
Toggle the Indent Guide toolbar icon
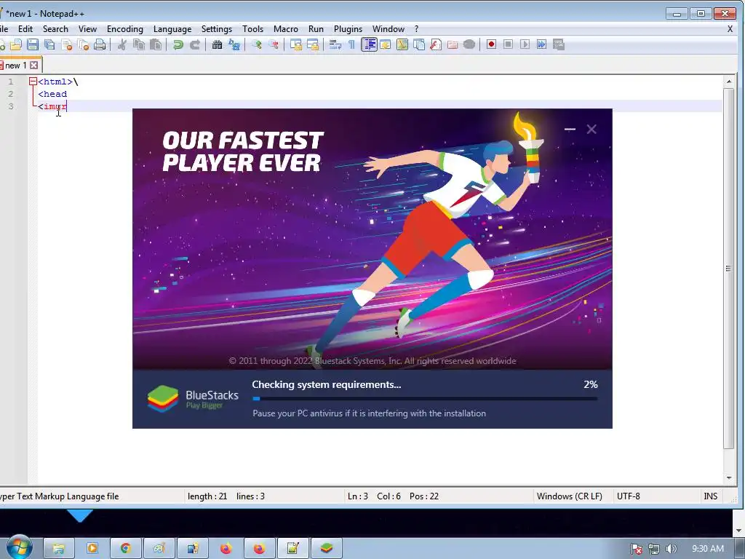click(369, 44)
